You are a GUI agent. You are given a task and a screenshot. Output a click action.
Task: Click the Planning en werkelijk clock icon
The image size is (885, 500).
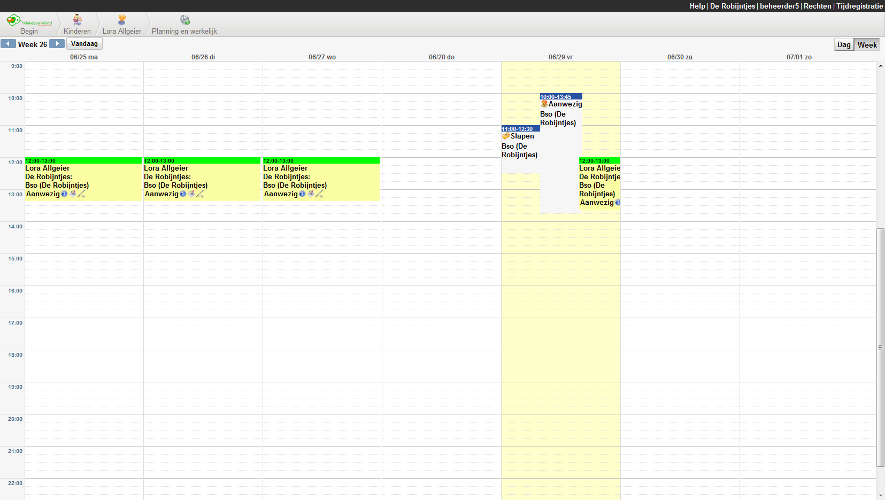click(x=185, y=20)
